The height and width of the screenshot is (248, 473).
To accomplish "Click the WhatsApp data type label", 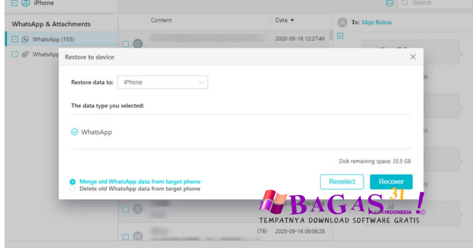I will coord(97,132).
